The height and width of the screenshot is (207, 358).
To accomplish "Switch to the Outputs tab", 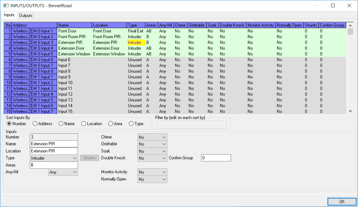I will click(x=26, y=16).
